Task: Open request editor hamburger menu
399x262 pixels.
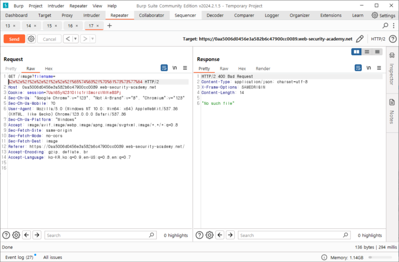Action: tap(185, 68)
